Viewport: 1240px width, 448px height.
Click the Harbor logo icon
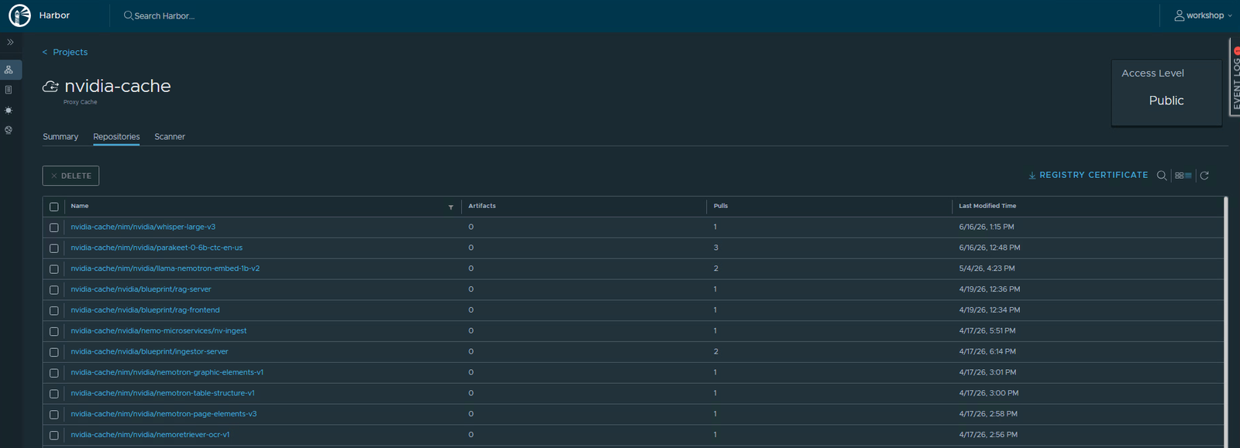pos(19,15)
